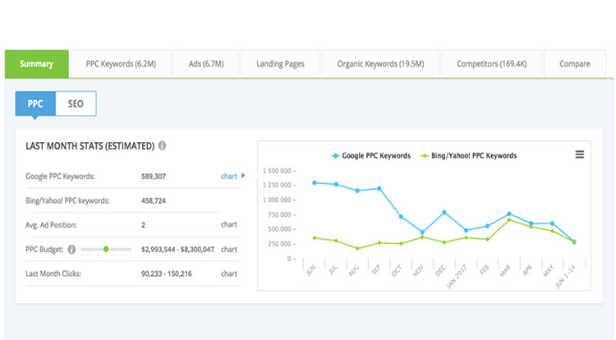
Task: Open the Competitors (169.4K) tab
Action: click(x=487, y=64)
